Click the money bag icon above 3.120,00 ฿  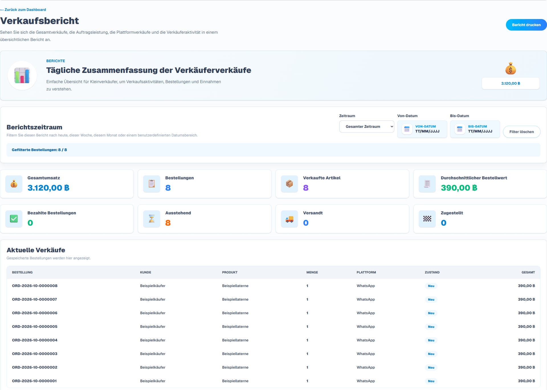click(x=511, y=69)
